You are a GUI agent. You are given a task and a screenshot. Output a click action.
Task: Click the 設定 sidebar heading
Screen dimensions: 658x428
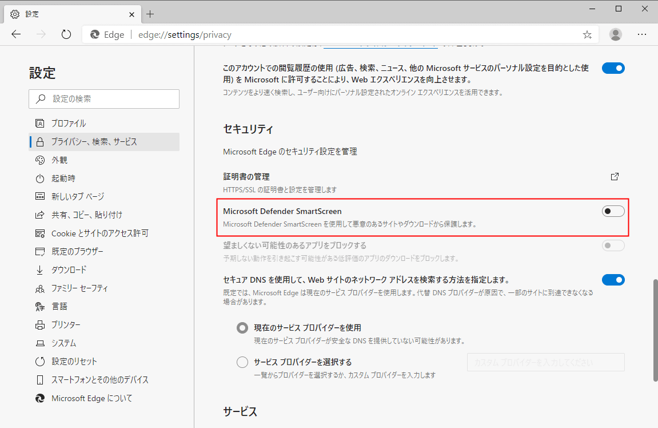[x=42, y=73]
